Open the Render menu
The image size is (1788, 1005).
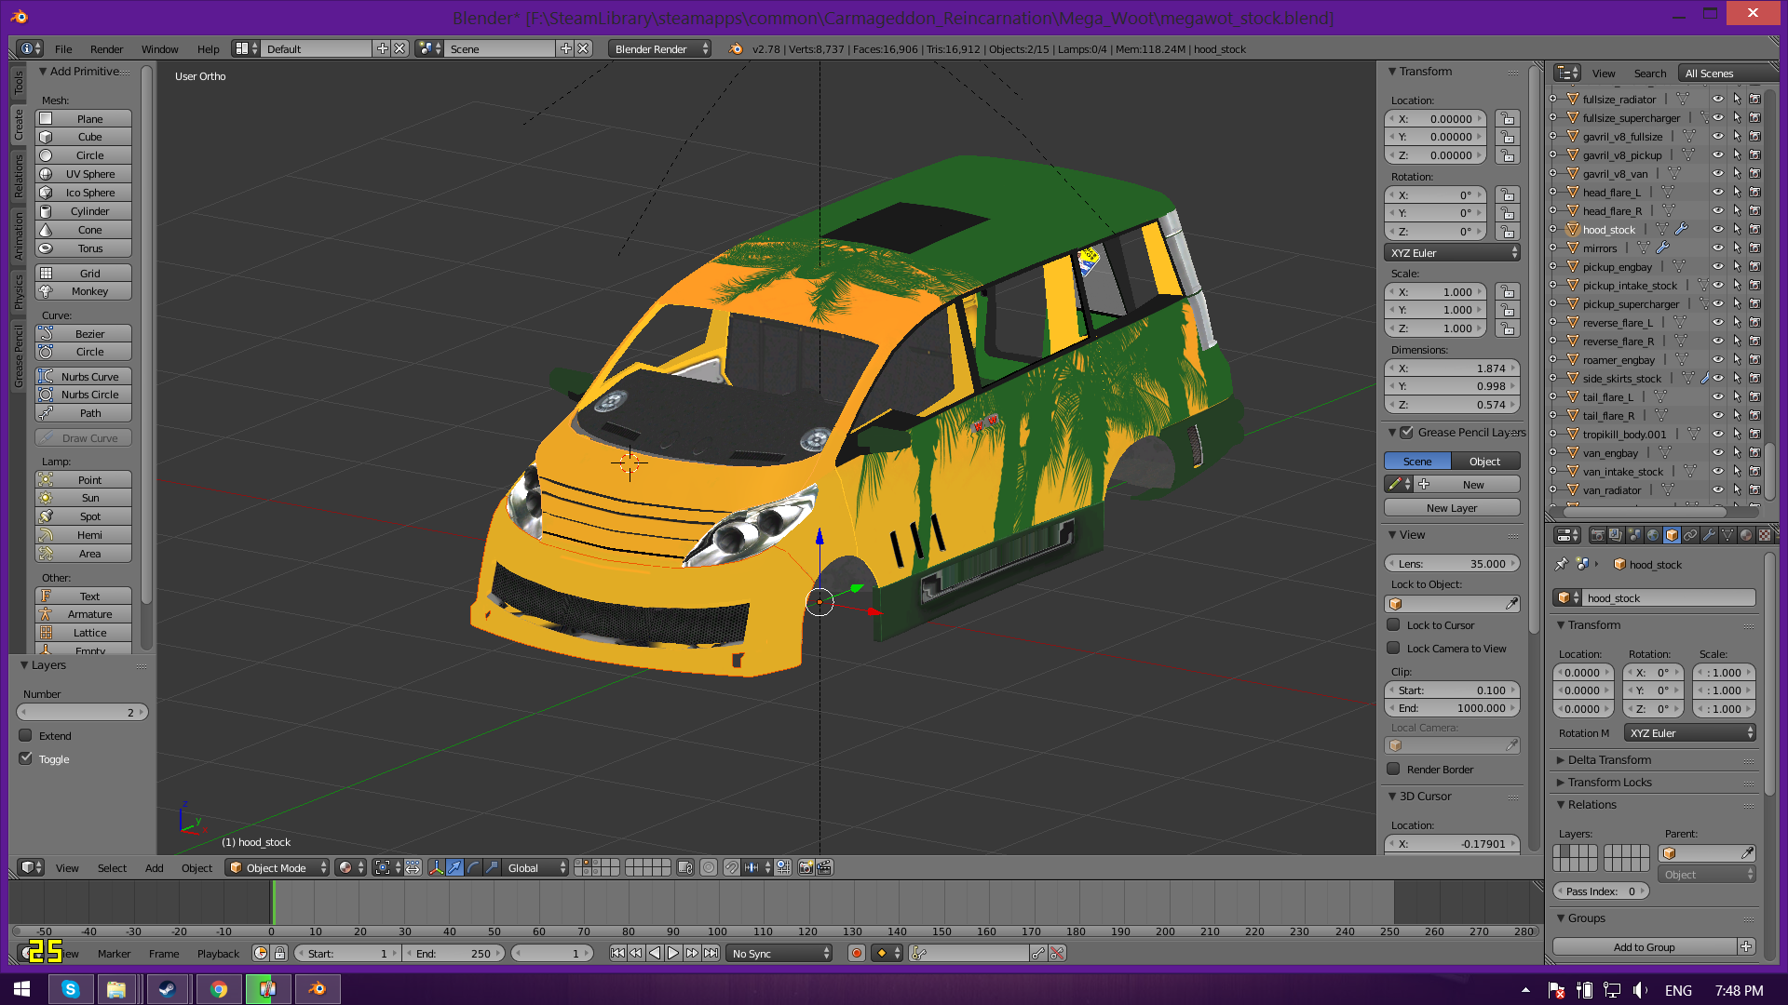(106, 48)
